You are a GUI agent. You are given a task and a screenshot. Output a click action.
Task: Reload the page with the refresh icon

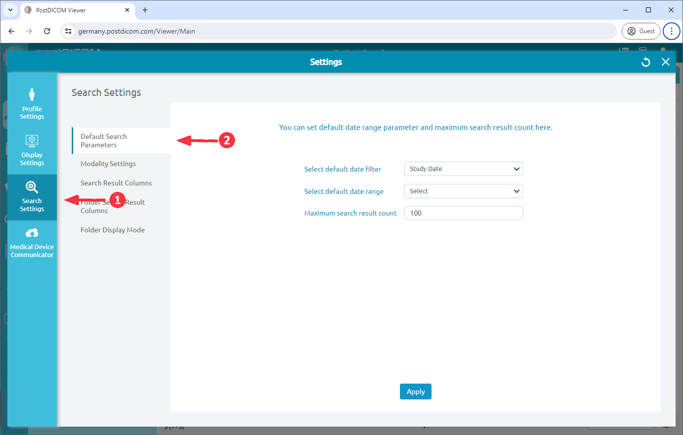[x=47, y=31]
